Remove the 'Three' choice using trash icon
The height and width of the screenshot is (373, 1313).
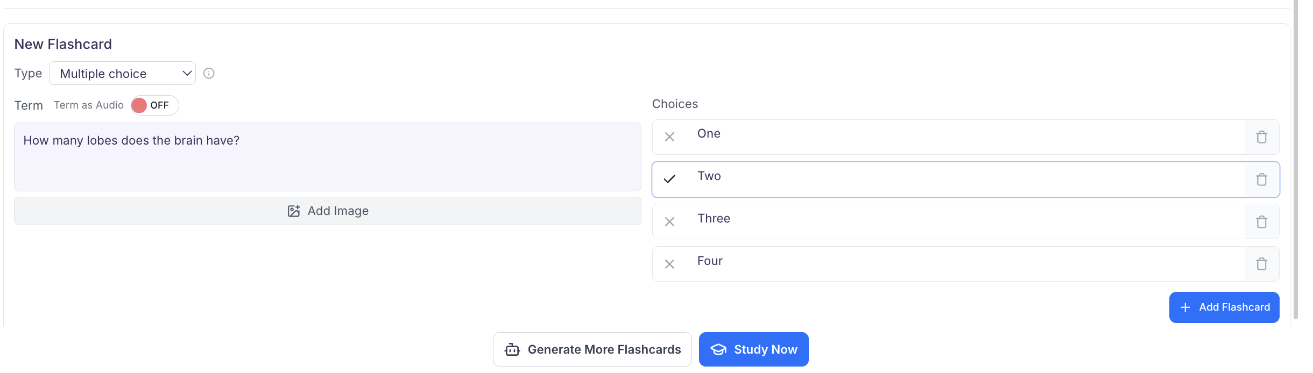tap(1261, 222)
